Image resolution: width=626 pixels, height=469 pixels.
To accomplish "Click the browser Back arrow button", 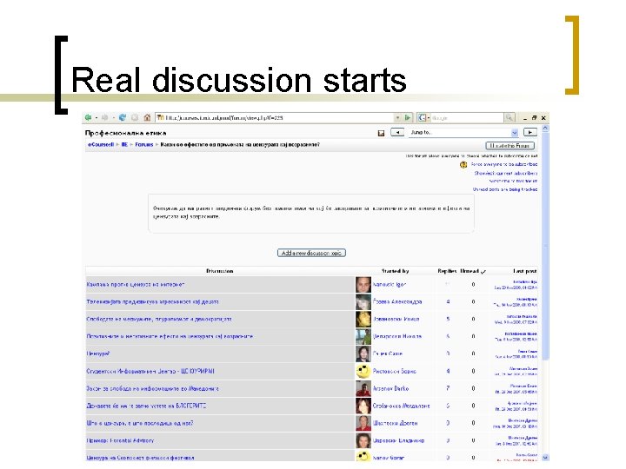I will (x=88, y=117).
